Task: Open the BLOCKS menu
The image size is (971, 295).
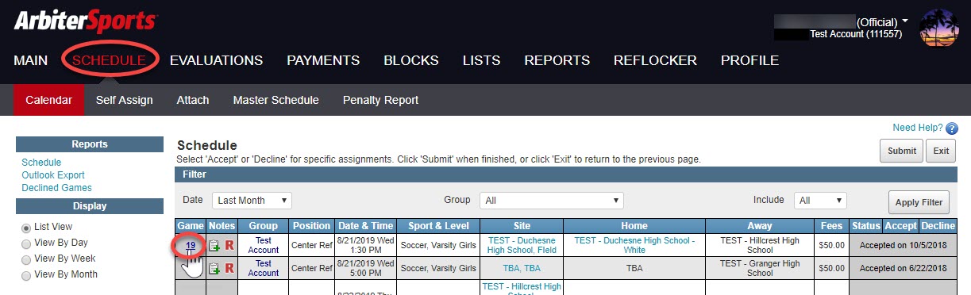Action: tap(411, 60)
